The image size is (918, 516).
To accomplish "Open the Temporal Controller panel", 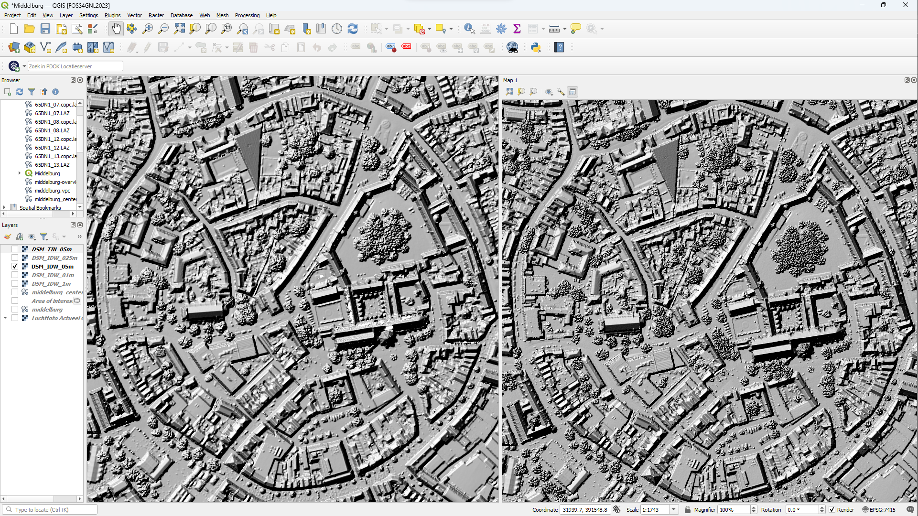I will (337, 29).
